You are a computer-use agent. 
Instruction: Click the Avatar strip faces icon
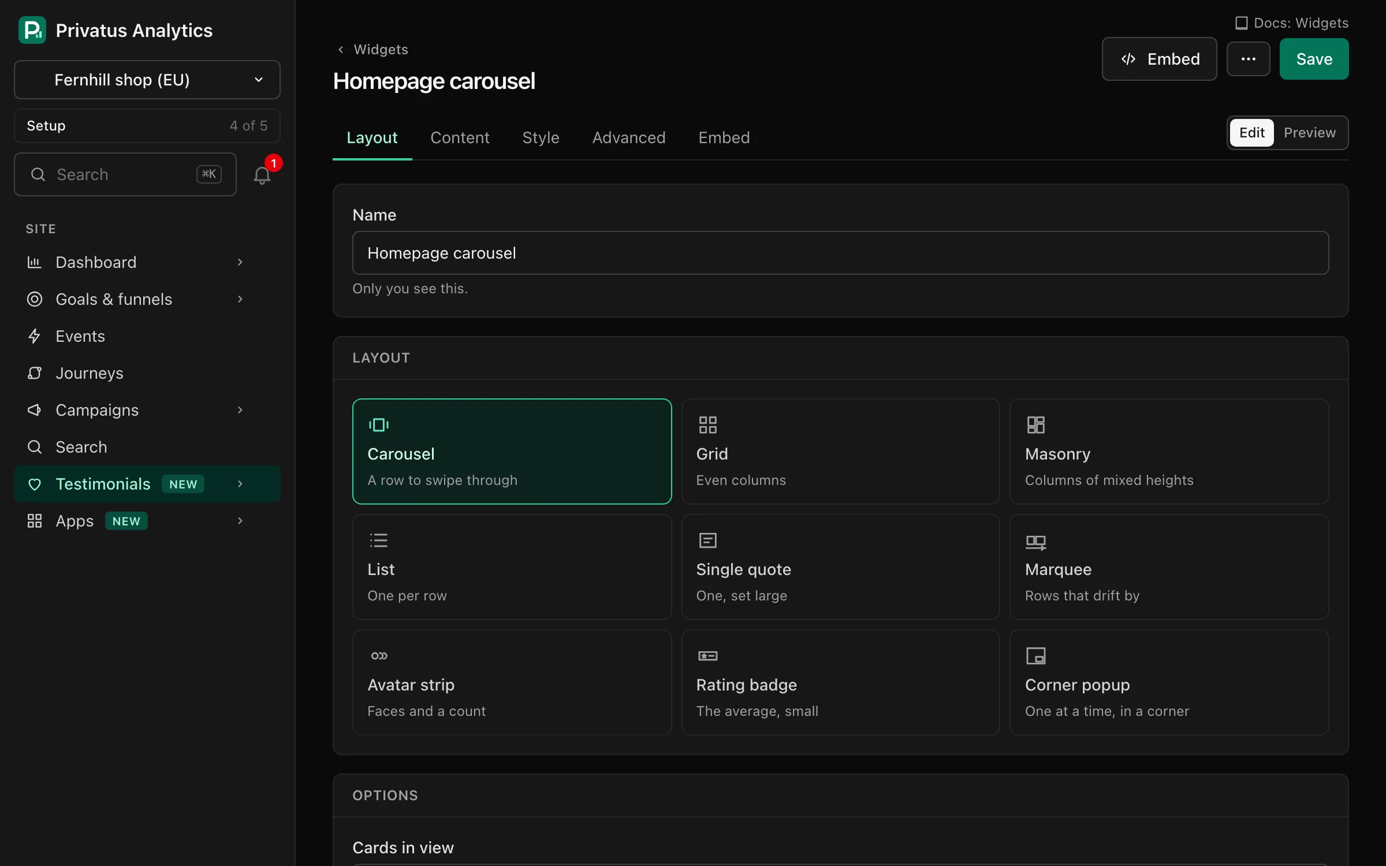pyautogui.click(x=379, y=656)
